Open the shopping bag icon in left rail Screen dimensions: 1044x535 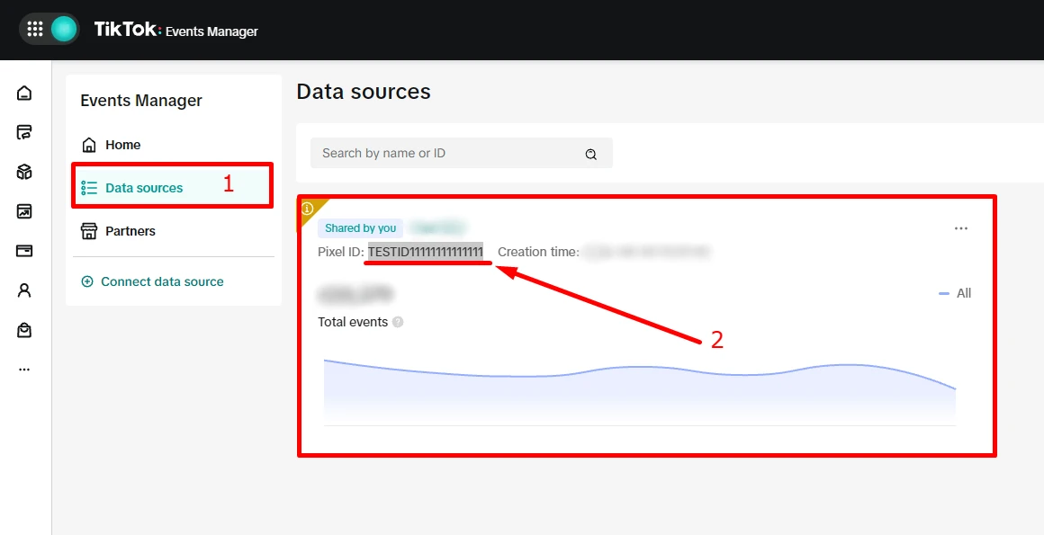[24, 330]
